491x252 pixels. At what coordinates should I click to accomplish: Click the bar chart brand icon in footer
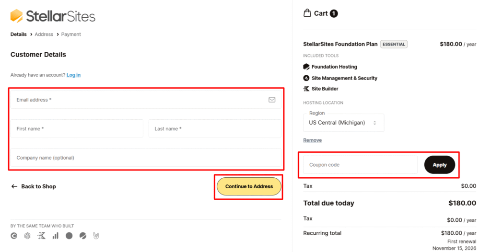tap(56, 236)
